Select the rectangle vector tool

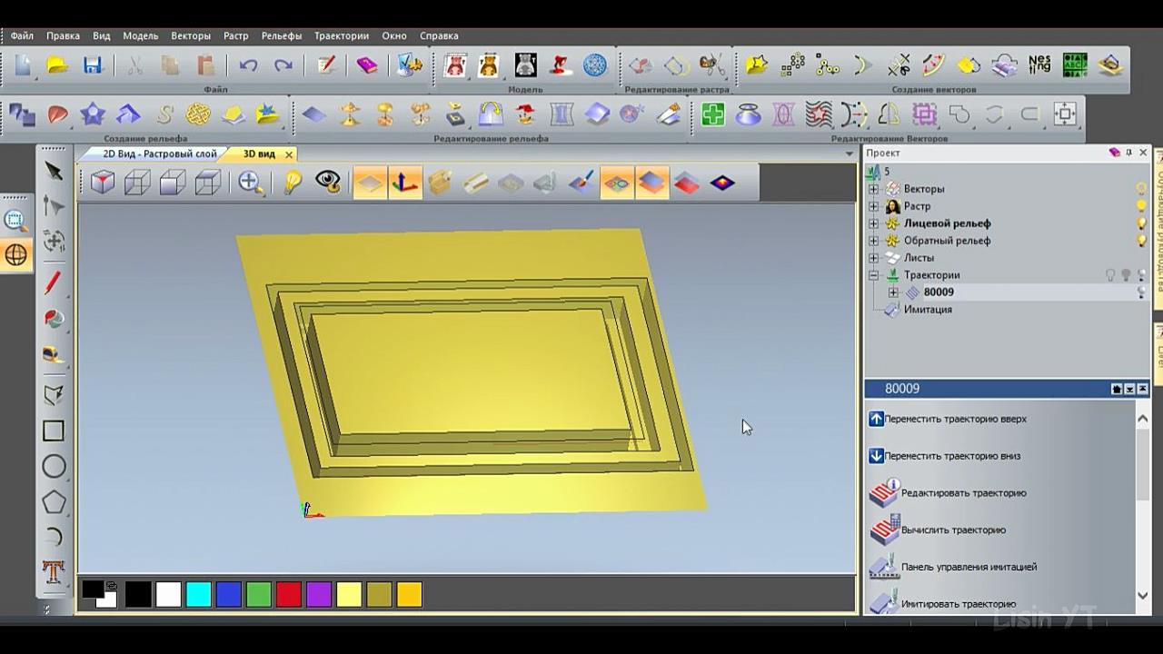[54, 431]
